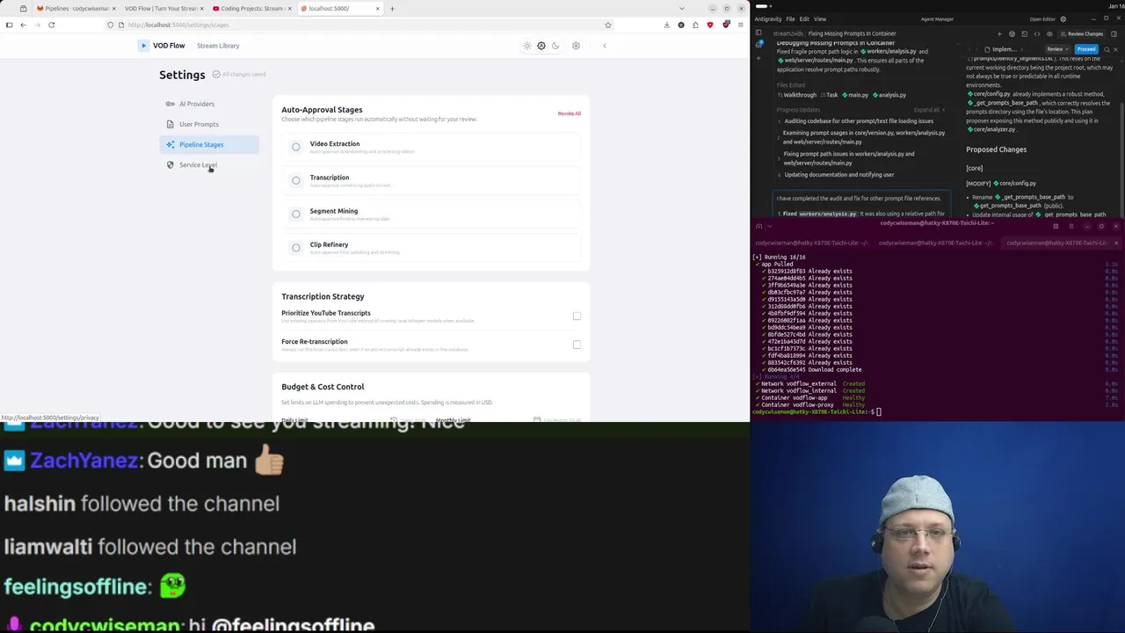Screen dimensions: 1125x633
Task: Open Antigravity settings gear icon
Action: [x=1063, y=19]
